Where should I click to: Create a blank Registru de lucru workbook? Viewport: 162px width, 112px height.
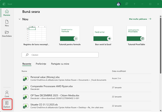point(36,33)
